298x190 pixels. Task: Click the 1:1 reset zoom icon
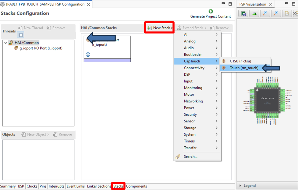[x=287, y=13]
